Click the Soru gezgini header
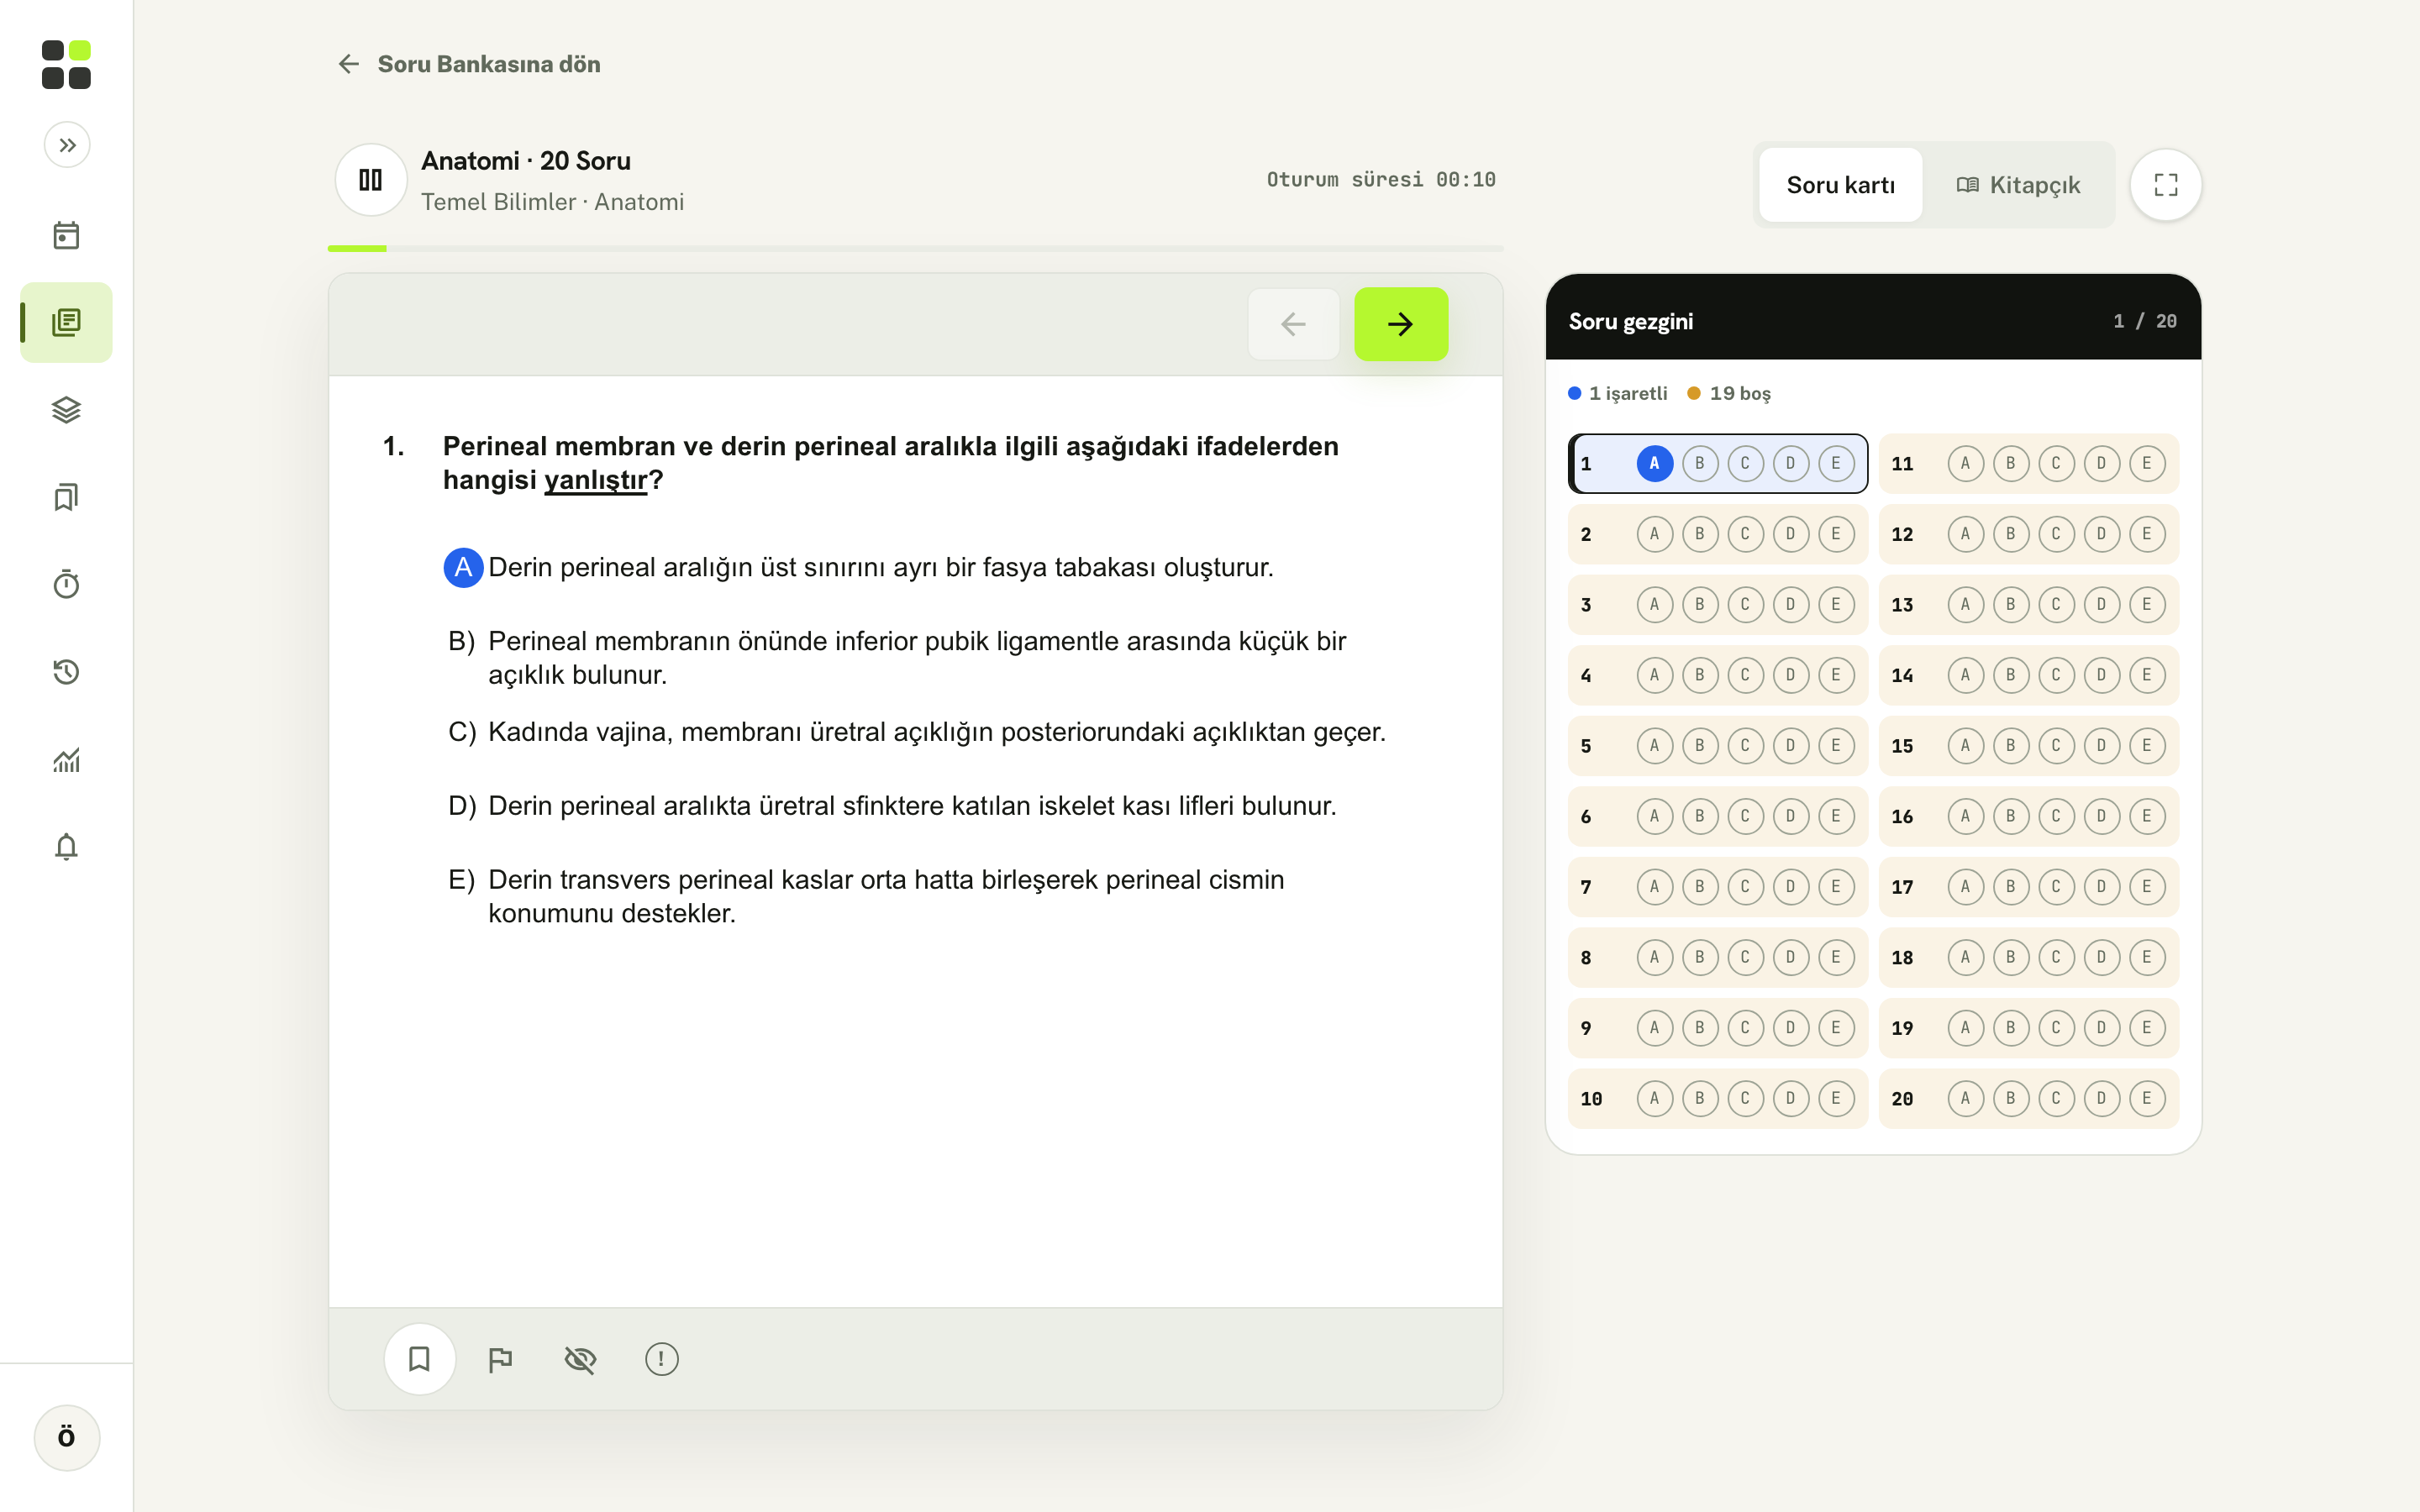This screenshot has height=1512, width=2420. [1630, 322]
